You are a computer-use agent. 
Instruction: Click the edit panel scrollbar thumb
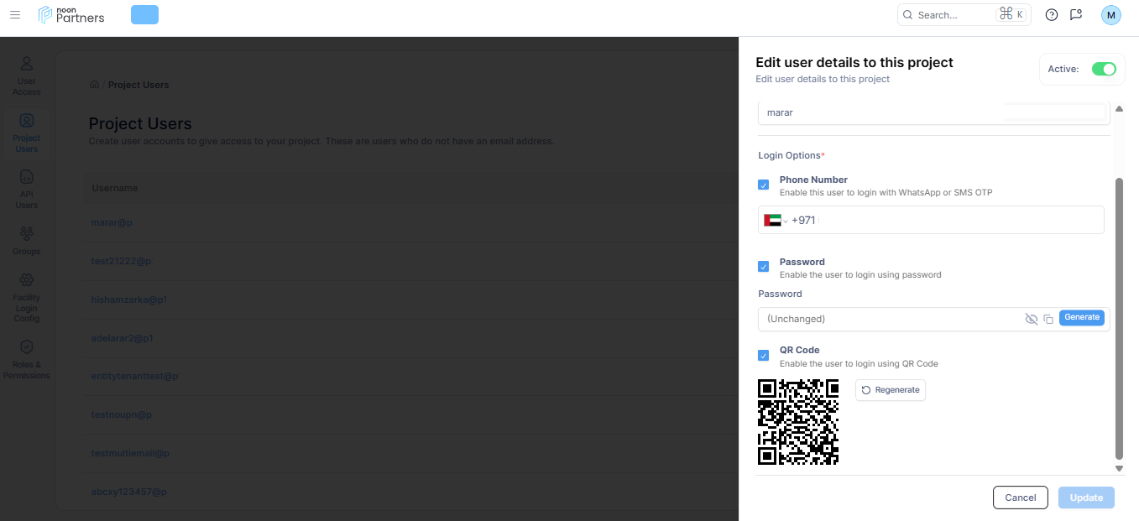click(x=1118, y=319)
